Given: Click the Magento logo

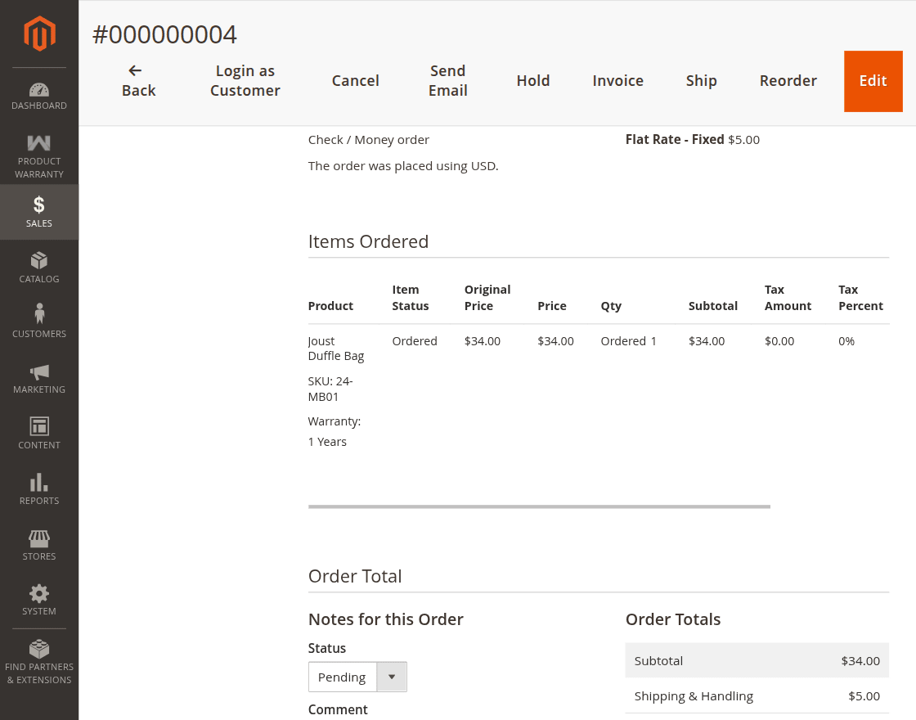Looking at the screenshot, I should (x=38, y=33).
